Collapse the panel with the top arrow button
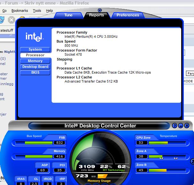194x185 pixels. 100,10
